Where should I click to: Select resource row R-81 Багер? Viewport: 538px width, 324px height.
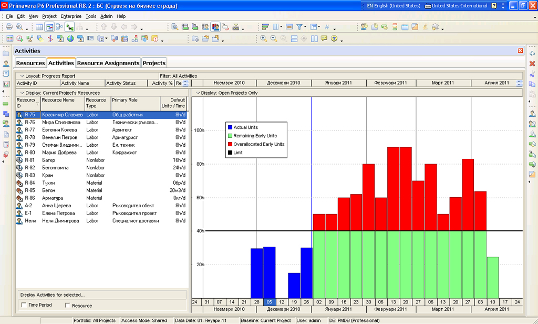tap(101, 160)
